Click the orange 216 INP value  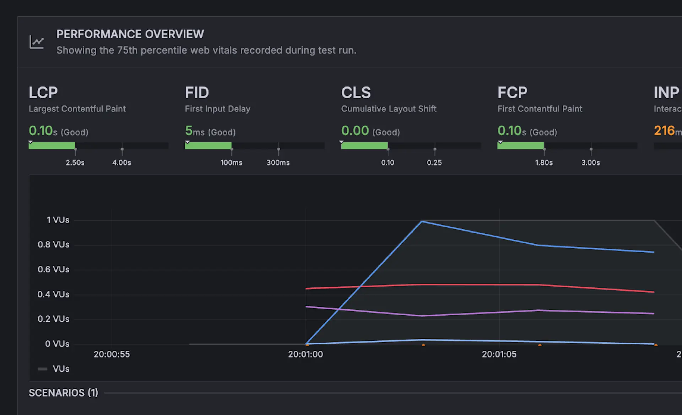pos(664,131)
